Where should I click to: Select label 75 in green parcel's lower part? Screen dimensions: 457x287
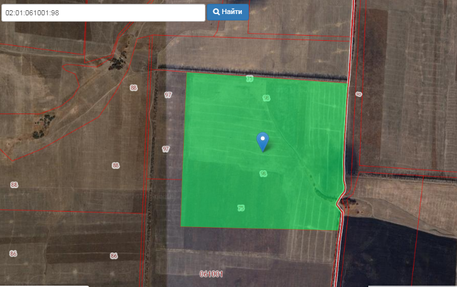[241, 208]
